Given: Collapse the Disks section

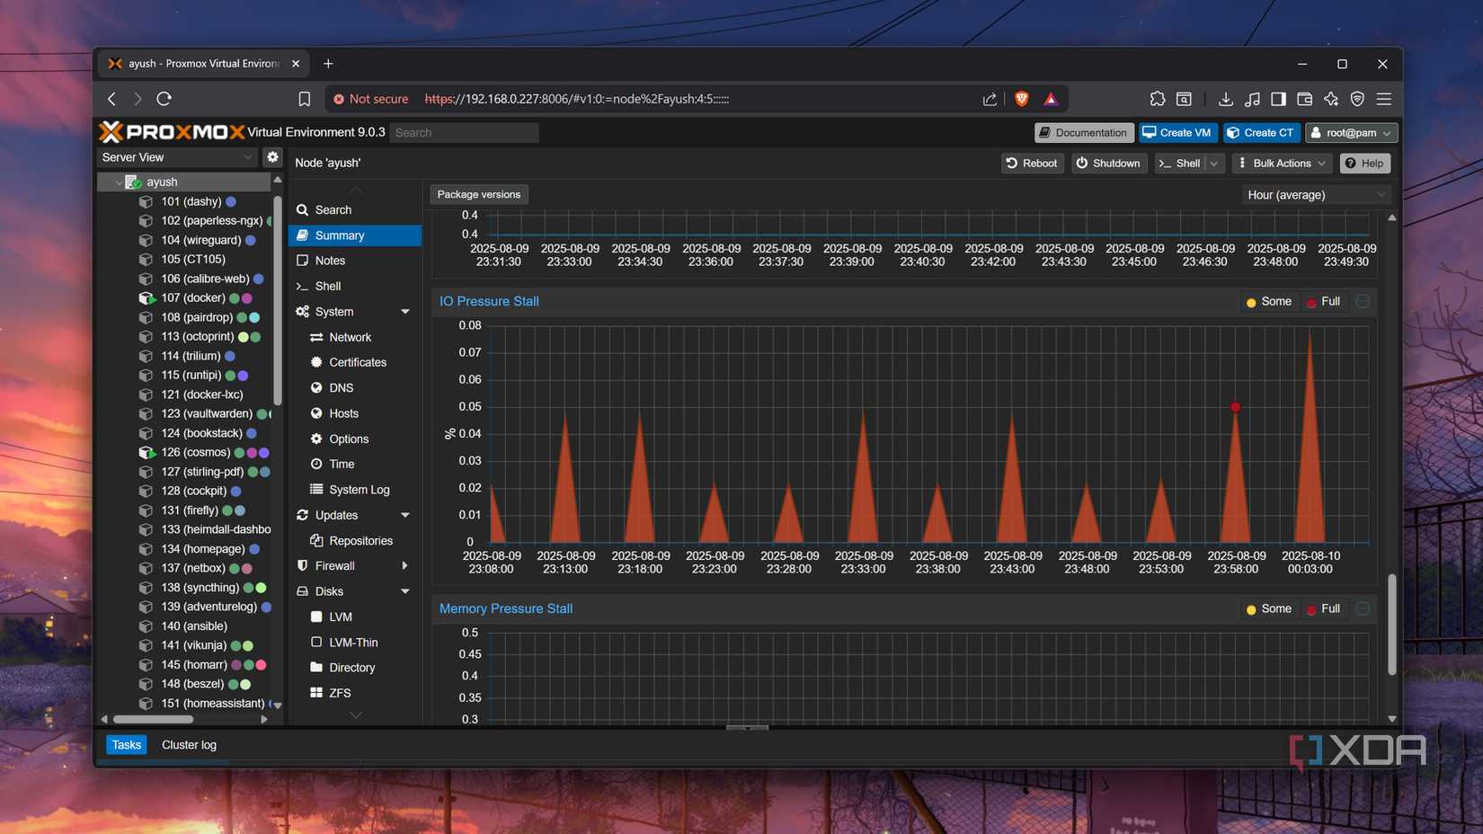Looking at the screenshot, I should point(404,590).
